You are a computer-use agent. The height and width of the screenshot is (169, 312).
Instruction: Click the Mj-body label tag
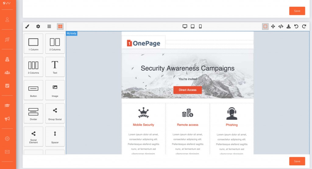click(71, 33)
